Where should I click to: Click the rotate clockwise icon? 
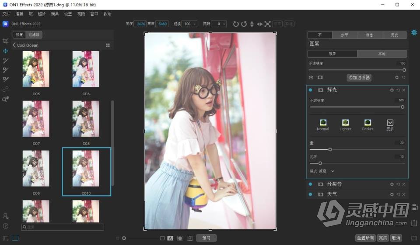236,24
